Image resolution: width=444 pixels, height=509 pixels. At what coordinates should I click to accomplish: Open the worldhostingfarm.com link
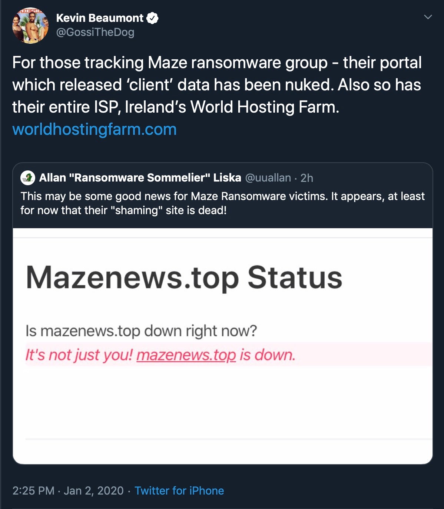95,129
